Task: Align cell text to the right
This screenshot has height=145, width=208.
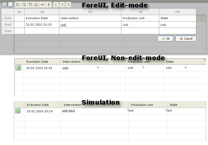Action: [x=68, y=5]
